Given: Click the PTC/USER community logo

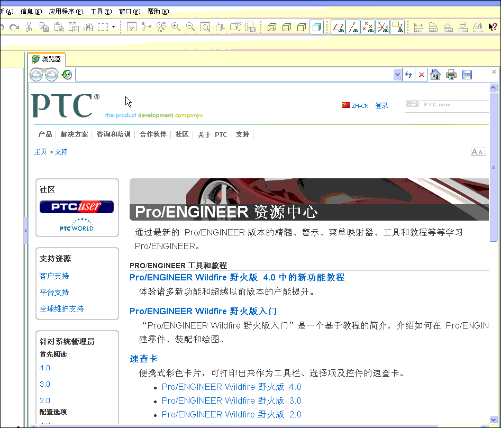Looking at the screenshot, I should coord(77,207).
